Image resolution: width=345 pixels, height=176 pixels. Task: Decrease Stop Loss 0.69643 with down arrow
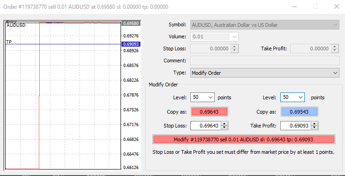224,128
